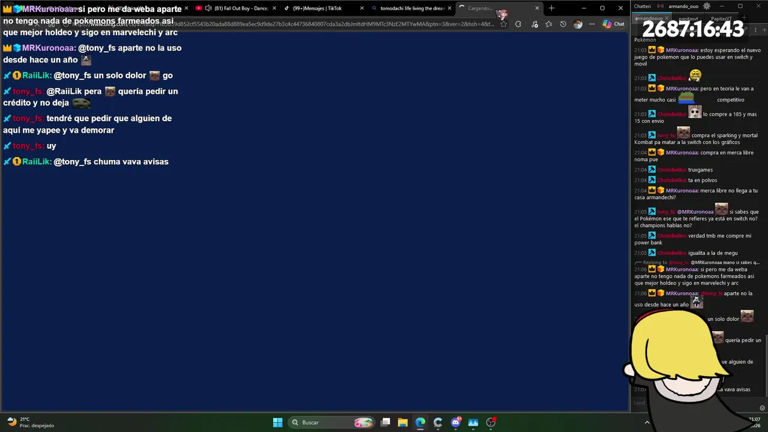This screenshot has height=432, width=768.
Task: Open the Edge profile avatar
Action: point(577,24)
